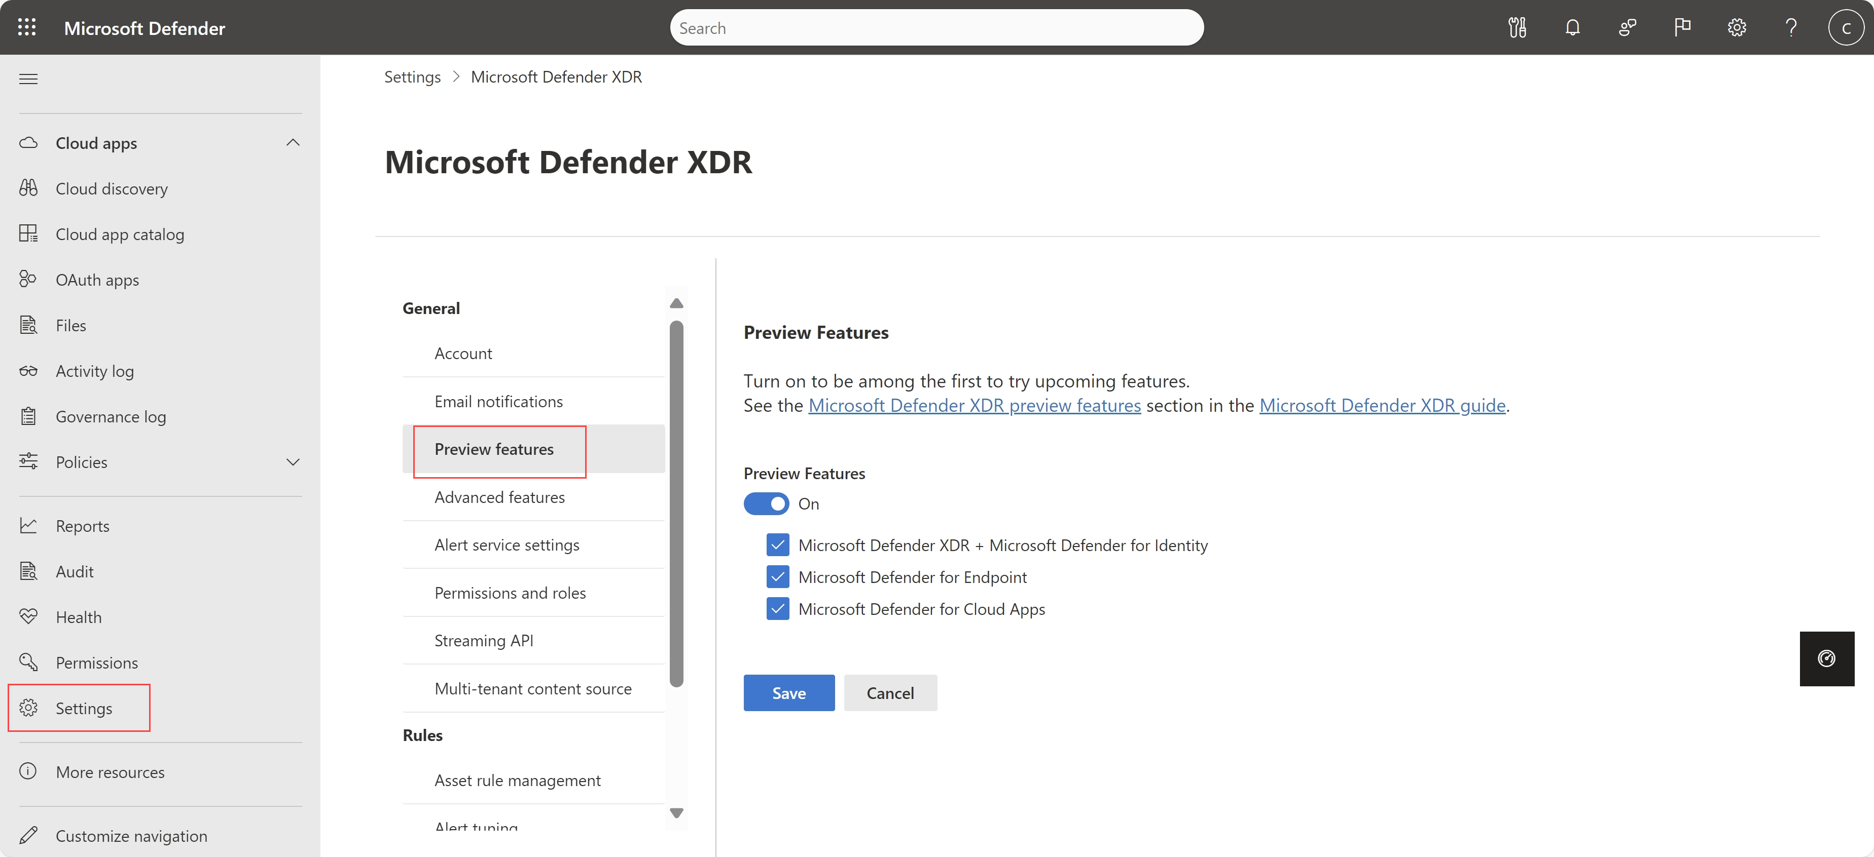The height and width of the screenshot is (857, 1874).
Task: Open Audit section in sidebar
Action: click(73, 570)
